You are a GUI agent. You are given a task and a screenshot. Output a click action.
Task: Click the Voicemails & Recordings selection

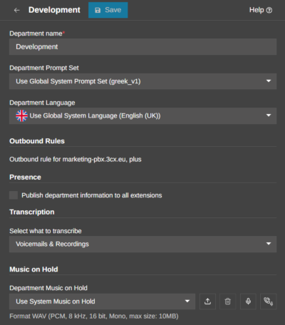(x=52, y=244)
